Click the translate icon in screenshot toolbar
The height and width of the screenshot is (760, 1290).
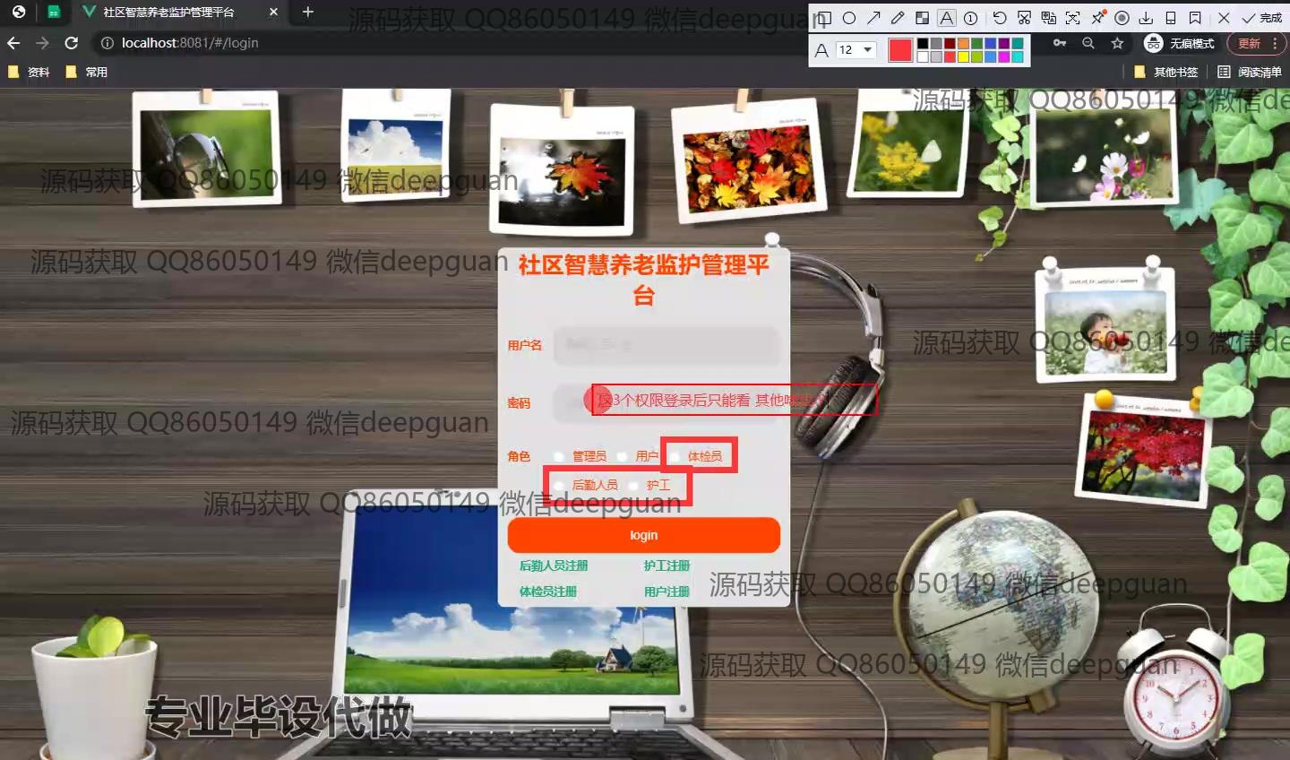coord(1048,18)
